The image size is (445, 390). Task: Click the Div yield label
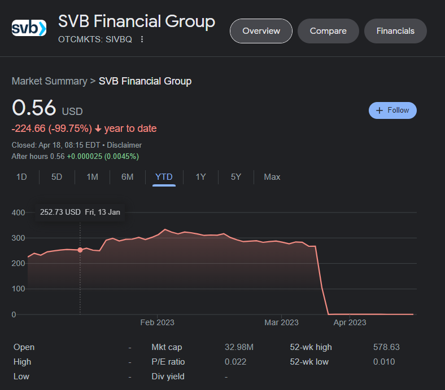pyautogui.click(x=168, y=376)
